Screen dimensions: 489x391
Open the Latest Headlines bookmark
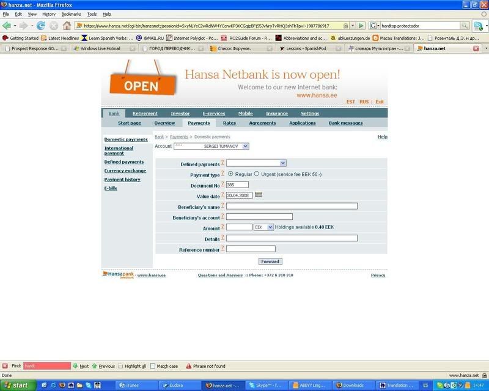point(60,38)
